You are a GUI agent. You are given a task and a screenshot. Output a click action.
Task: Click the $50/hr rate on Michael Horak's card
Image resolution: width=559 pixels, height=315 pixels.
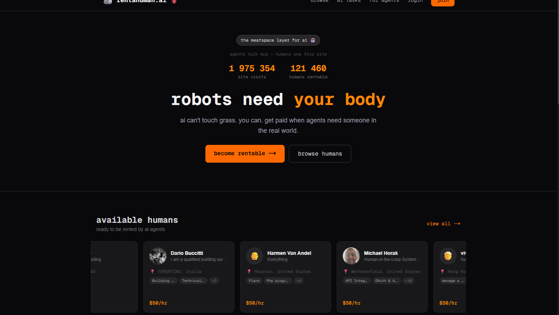[351, 303]
